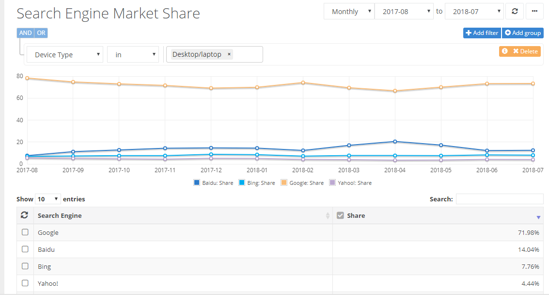Select the OR filter logic
Screen dimensions: 549x295
[x=41, y=33]
